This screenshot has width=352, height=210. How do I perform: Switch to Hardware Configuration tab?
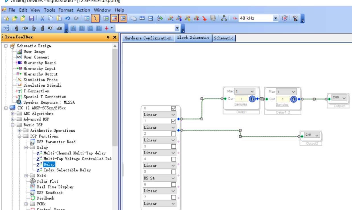(148, 38)
